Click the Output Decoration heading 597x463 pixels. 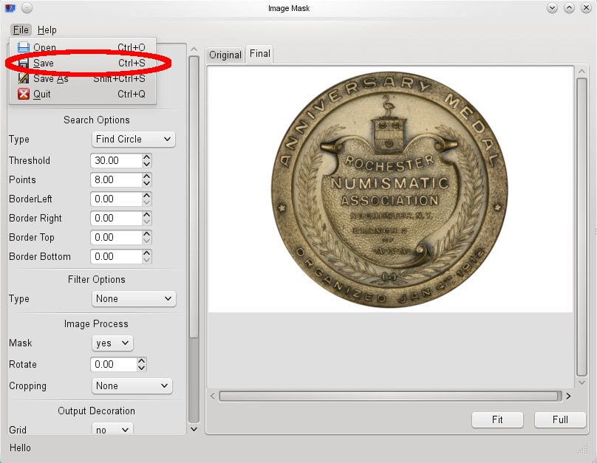tap(96, 411)
